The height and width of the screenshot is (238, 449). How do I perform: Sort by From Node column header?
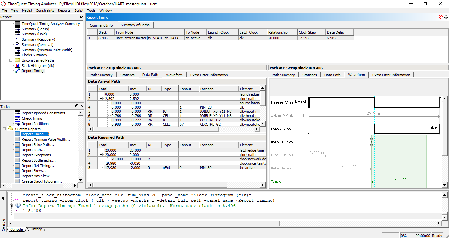point(150,32)
